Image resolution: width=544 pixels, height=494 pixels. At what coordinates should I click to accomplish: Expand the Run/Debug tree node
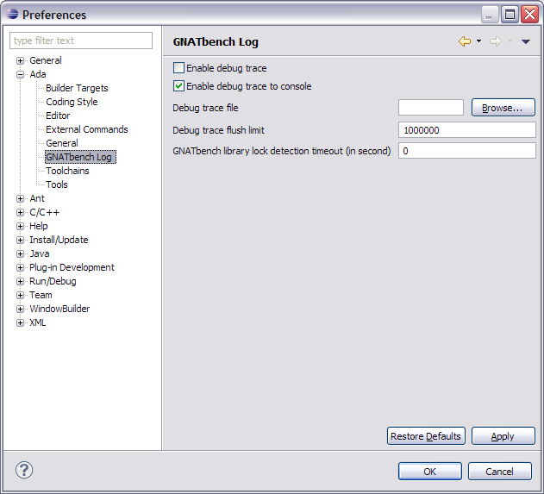pyautogui.click(x=20, y=281)
